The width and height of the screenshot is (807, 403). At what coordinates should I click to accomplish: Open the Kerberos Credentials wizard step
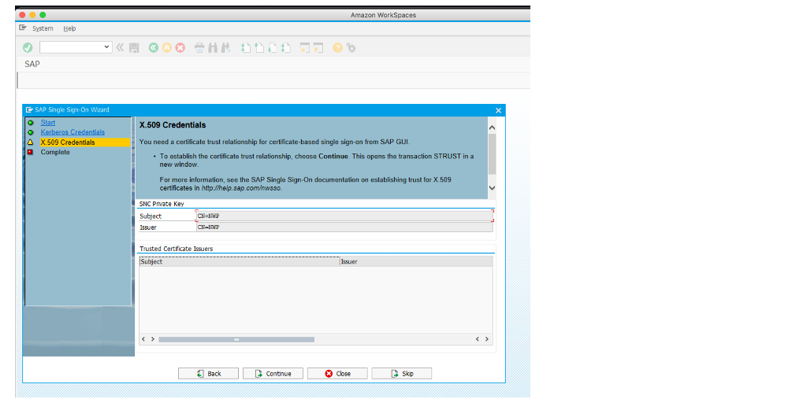point(73,132)
